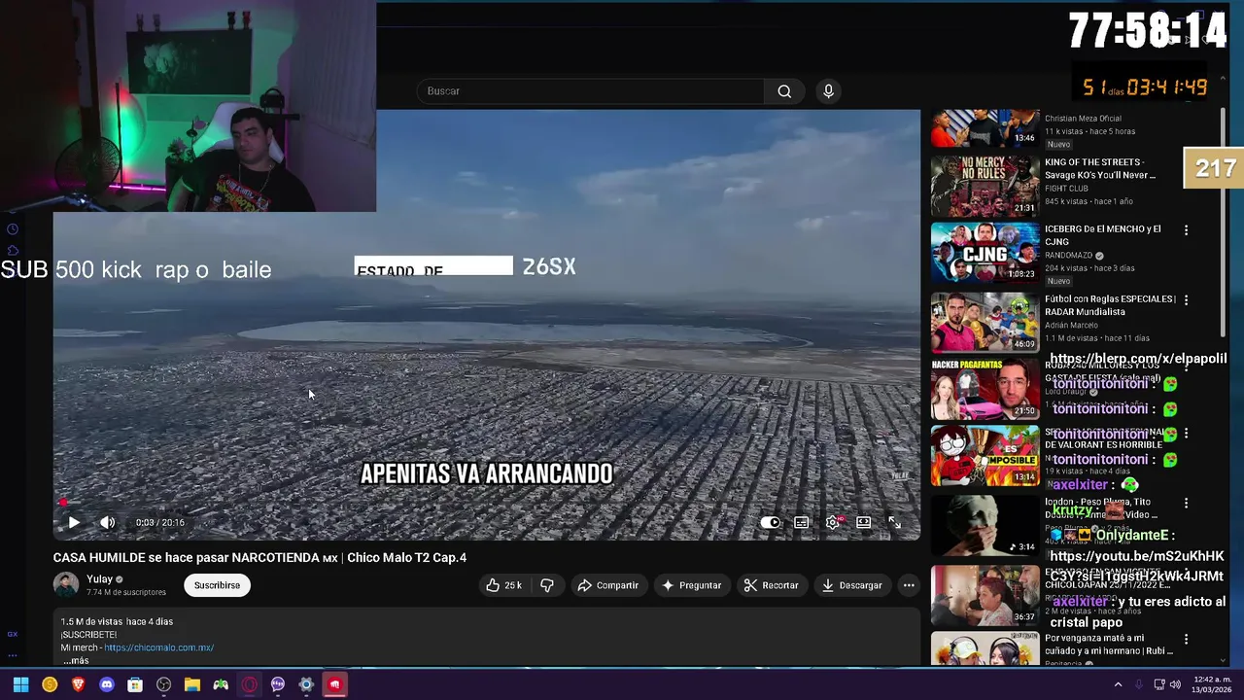Open the Christian Meza Oficial video
Viewport: 1244px width, 700px height.
[x=985, y=128]
